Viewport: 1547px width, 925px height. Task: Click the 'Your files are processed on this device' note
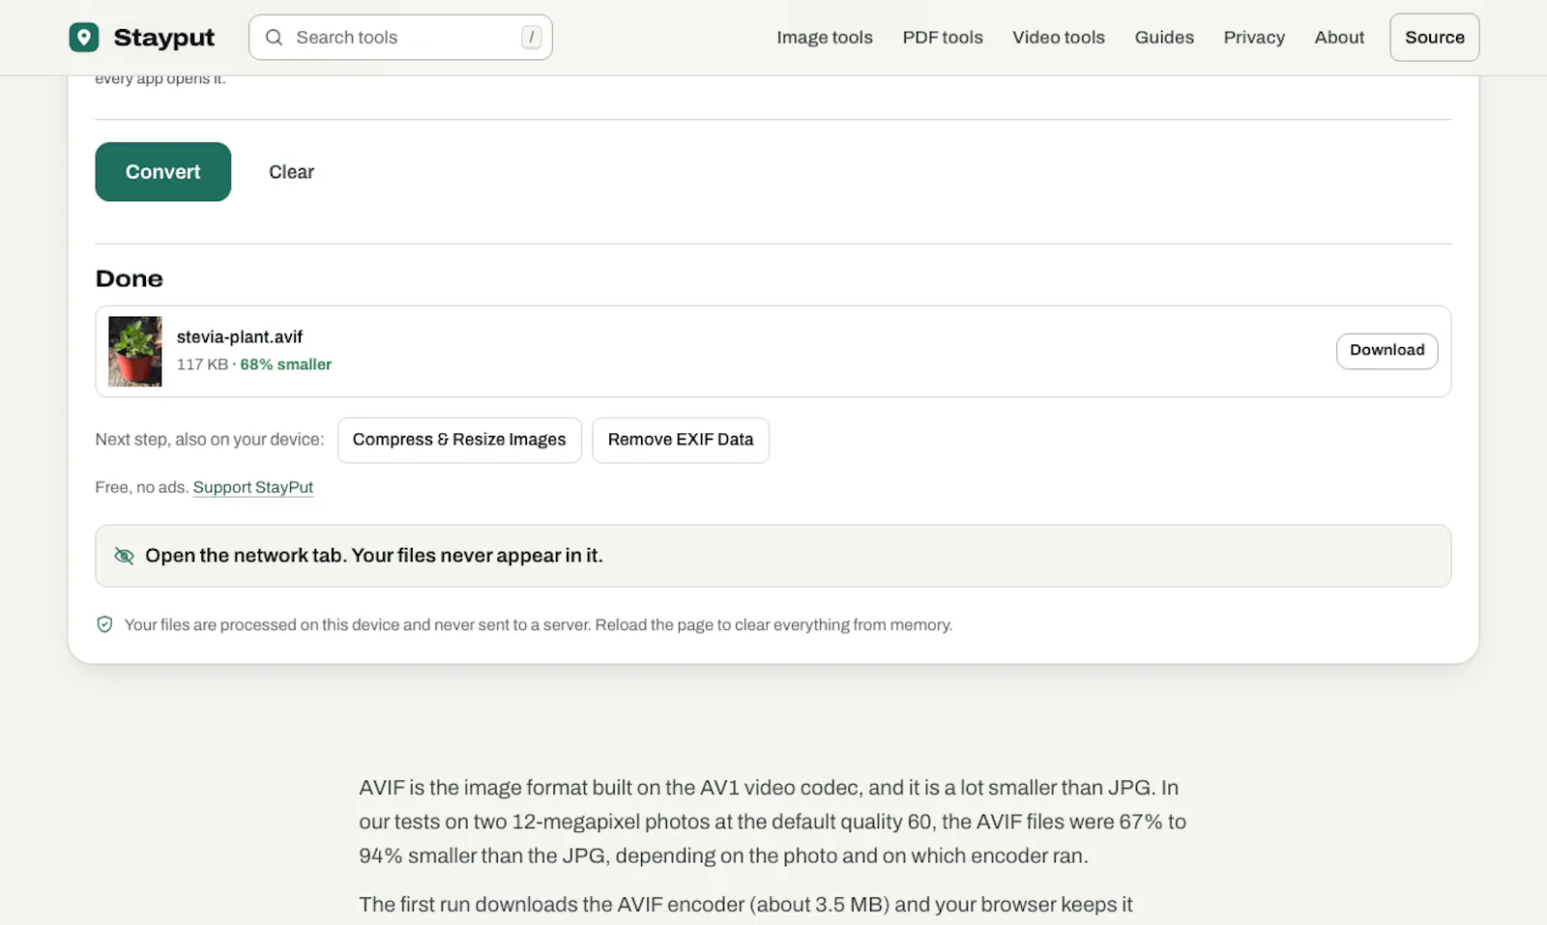pos(539,624)
